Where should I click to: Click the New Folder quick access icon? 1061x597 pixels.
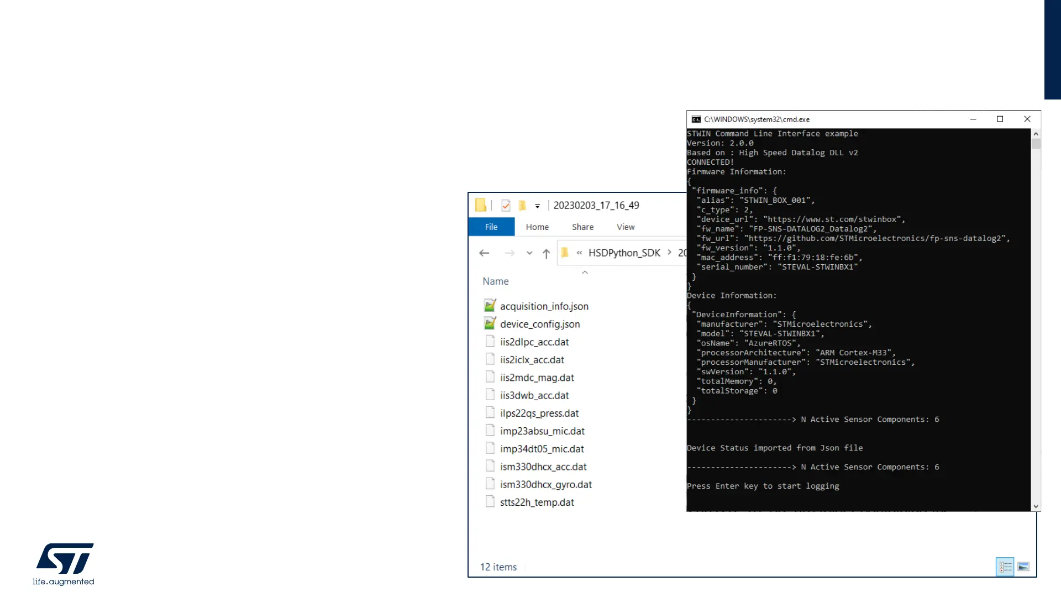point(522,206)
